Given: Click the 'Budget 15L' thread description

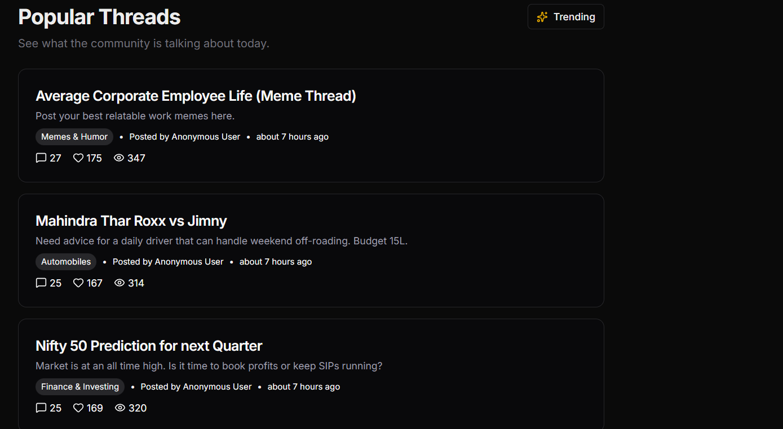Looking at the screenshot, I should tap(222, 241).
